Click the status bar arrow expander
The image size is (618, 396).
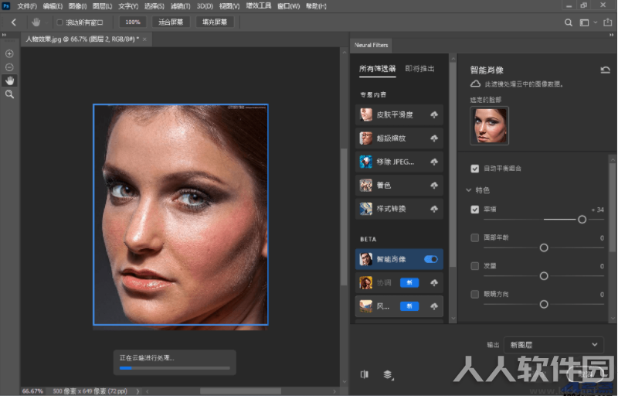click(x=138, y=391)
